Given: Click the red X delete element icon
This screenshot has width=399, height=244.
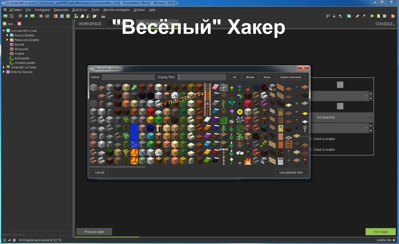Looking at the screenshot, I should [x=19, y=24].
